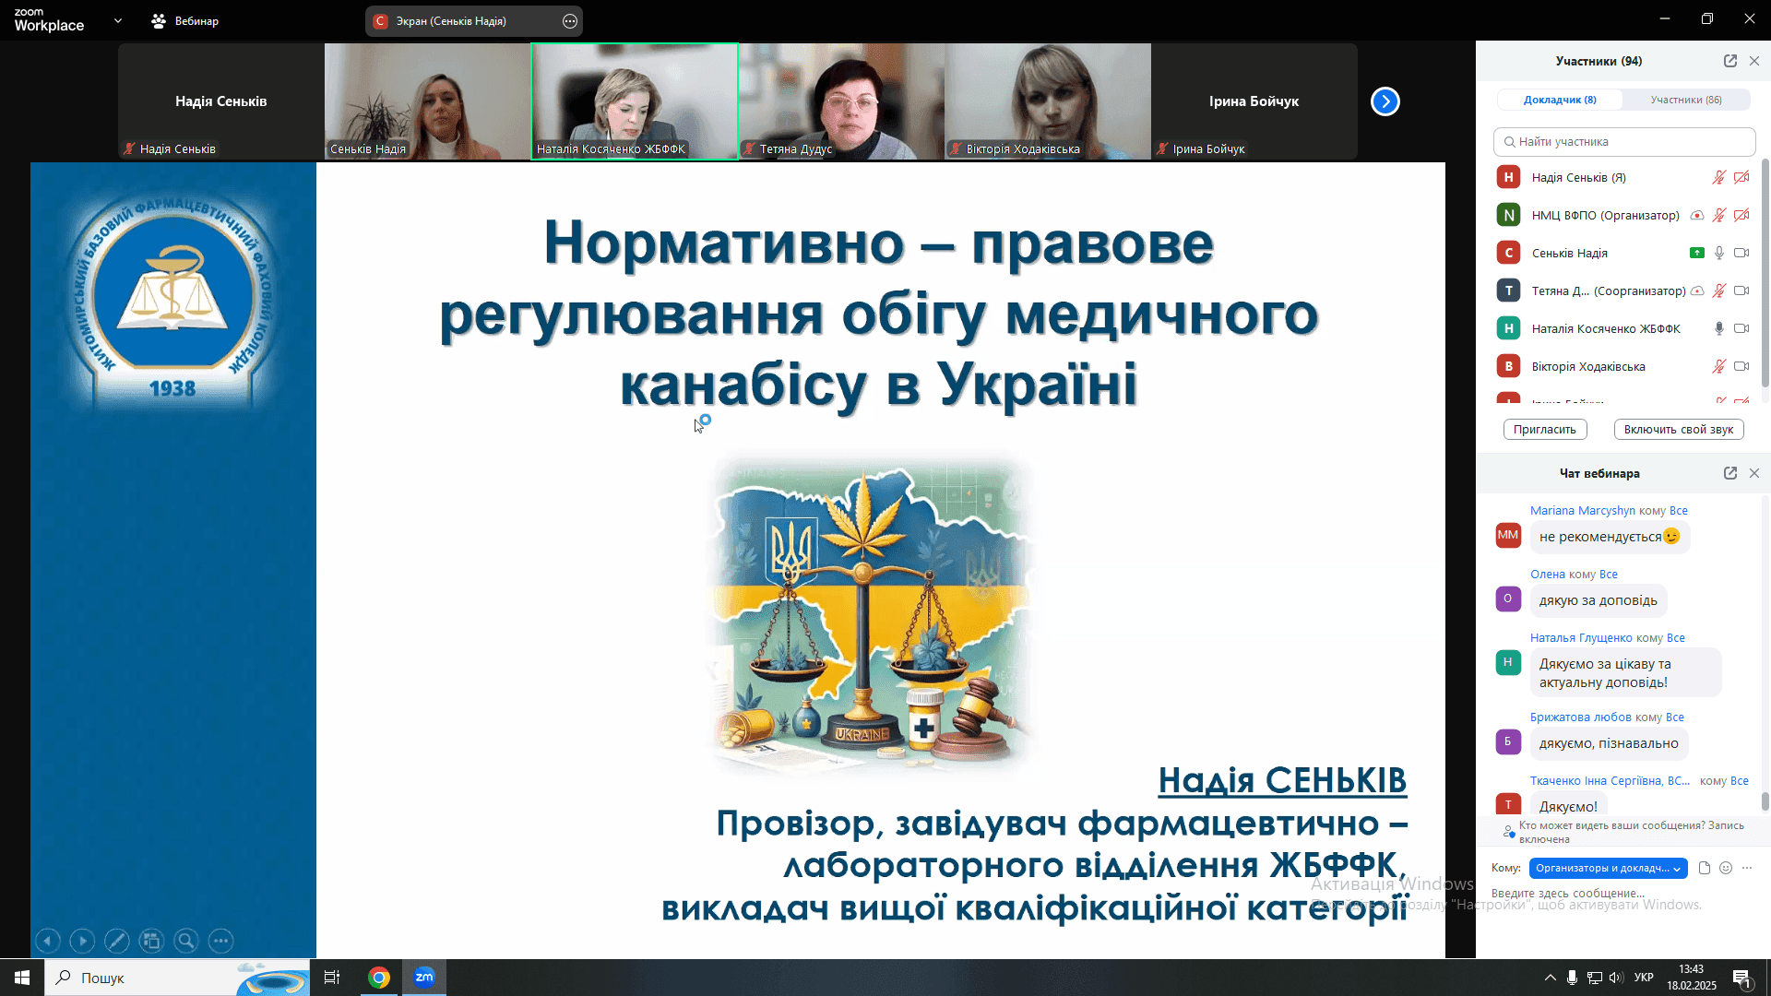1771x996 pixels.
Task: Select Сеньків Надія video thumbnail
Action: click(x=428, y=101)
